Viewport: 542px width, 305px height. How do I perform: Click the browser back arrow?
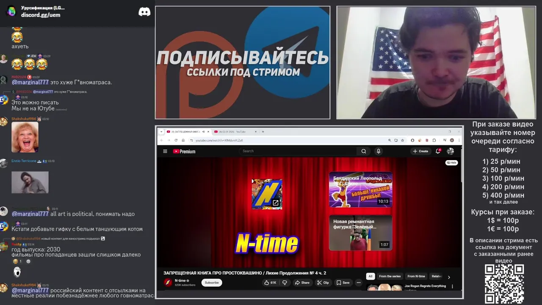click(161, 140)
